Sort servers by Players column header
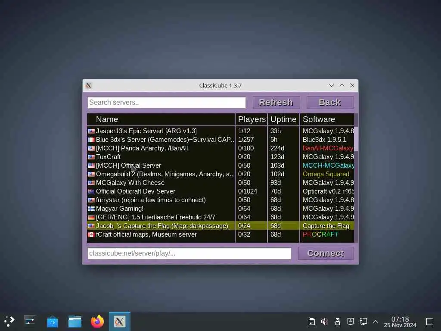Screen dimensions: 441x331 pyautogui.click(x=251, y=119)
